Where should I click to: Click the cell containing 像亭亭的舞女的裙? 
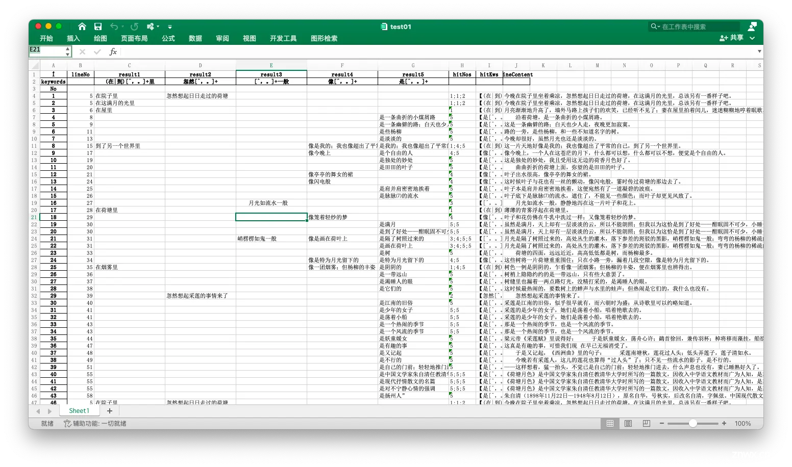(342, 174)
